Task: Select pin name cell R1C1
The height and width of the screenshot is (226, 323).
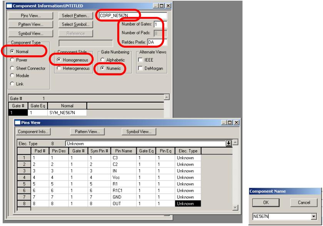Action: 123,191
